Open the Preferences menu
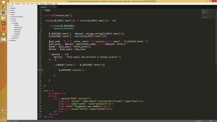This screenshot has height=122, width=217. [50, 4]
